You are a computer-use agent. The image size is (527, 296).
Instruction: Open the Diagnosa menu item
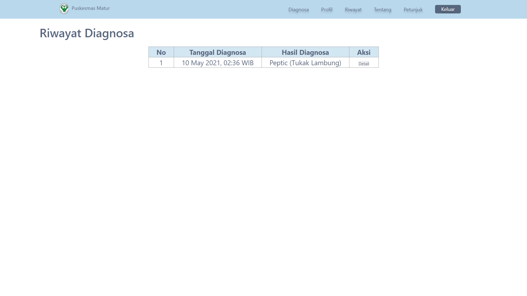point(298,10)
